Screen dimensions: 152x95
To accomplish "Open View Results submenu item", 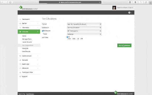I will pos(26,51).
